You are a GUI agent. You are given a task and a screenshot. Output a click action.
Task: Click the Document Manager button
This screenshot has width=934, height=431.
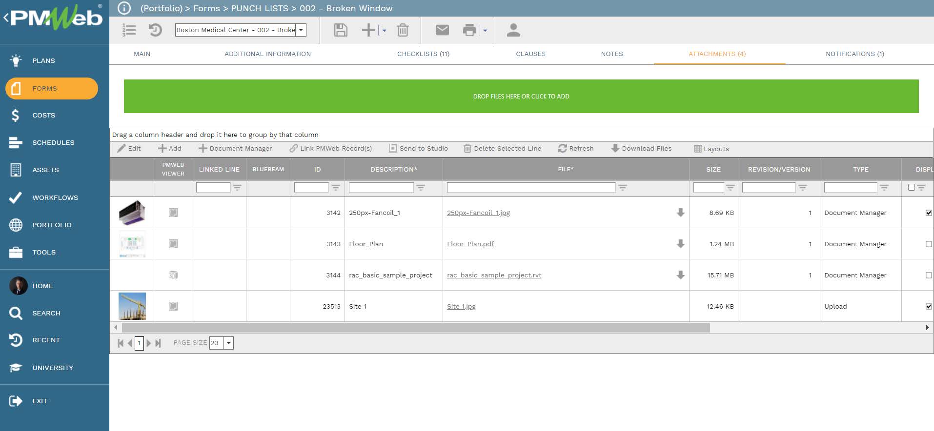click(x=235, y=148)
